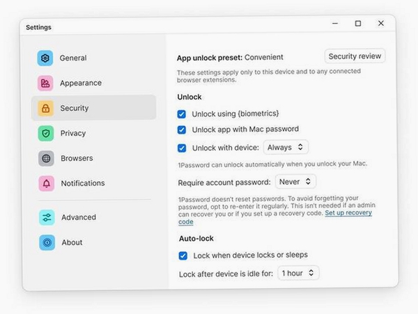Viewport: 418px width, 314px height.
Task: Open the Advanced settings label
Action: (79, 217)
